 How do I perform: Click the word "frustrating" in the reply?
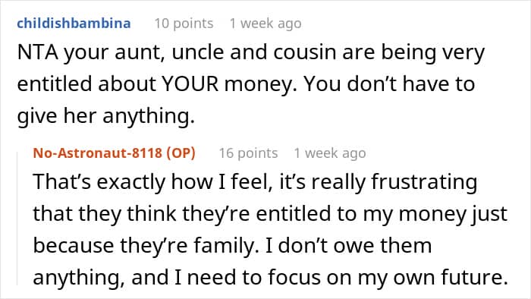tap(424, 182)
